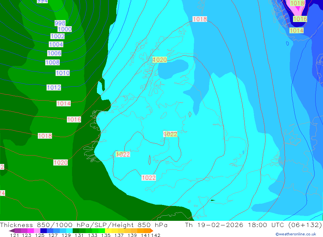Click the 129 legend value
Image resolution: width=323 pixels, height=237 pixels.
point(66,235)
